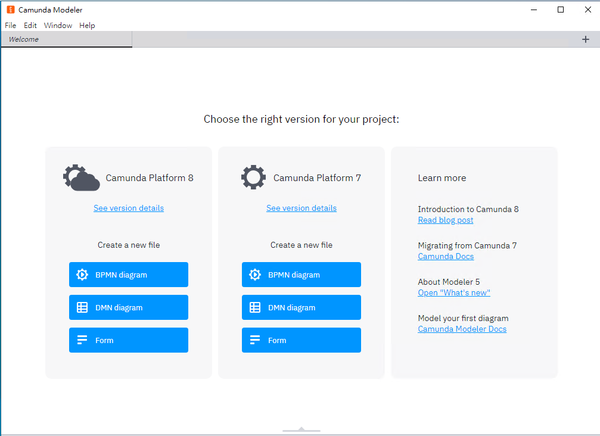Create a Platform 8 Form
600x436 pixels.
129,340
